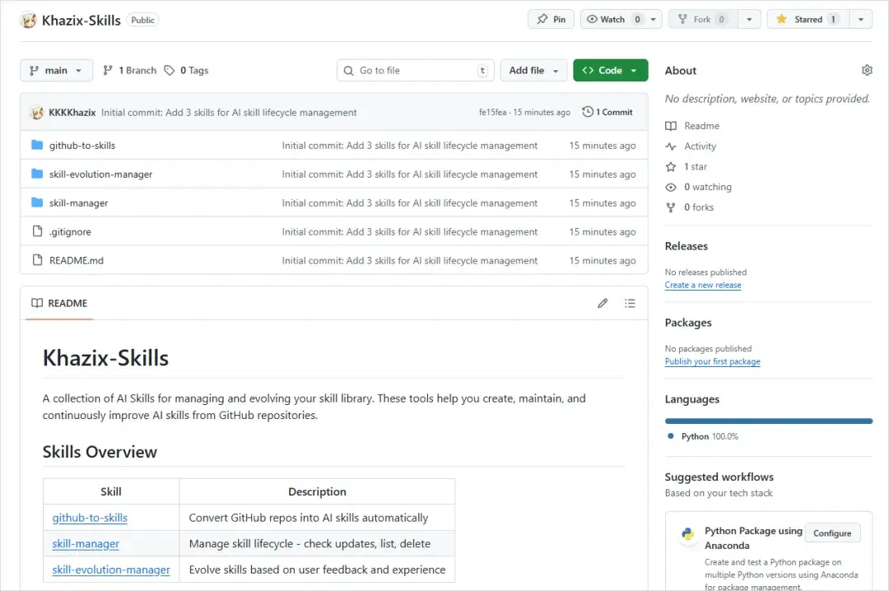Expand the main branch dropdown
This screenshot has width=889, height=591.
tap(56, 71)
